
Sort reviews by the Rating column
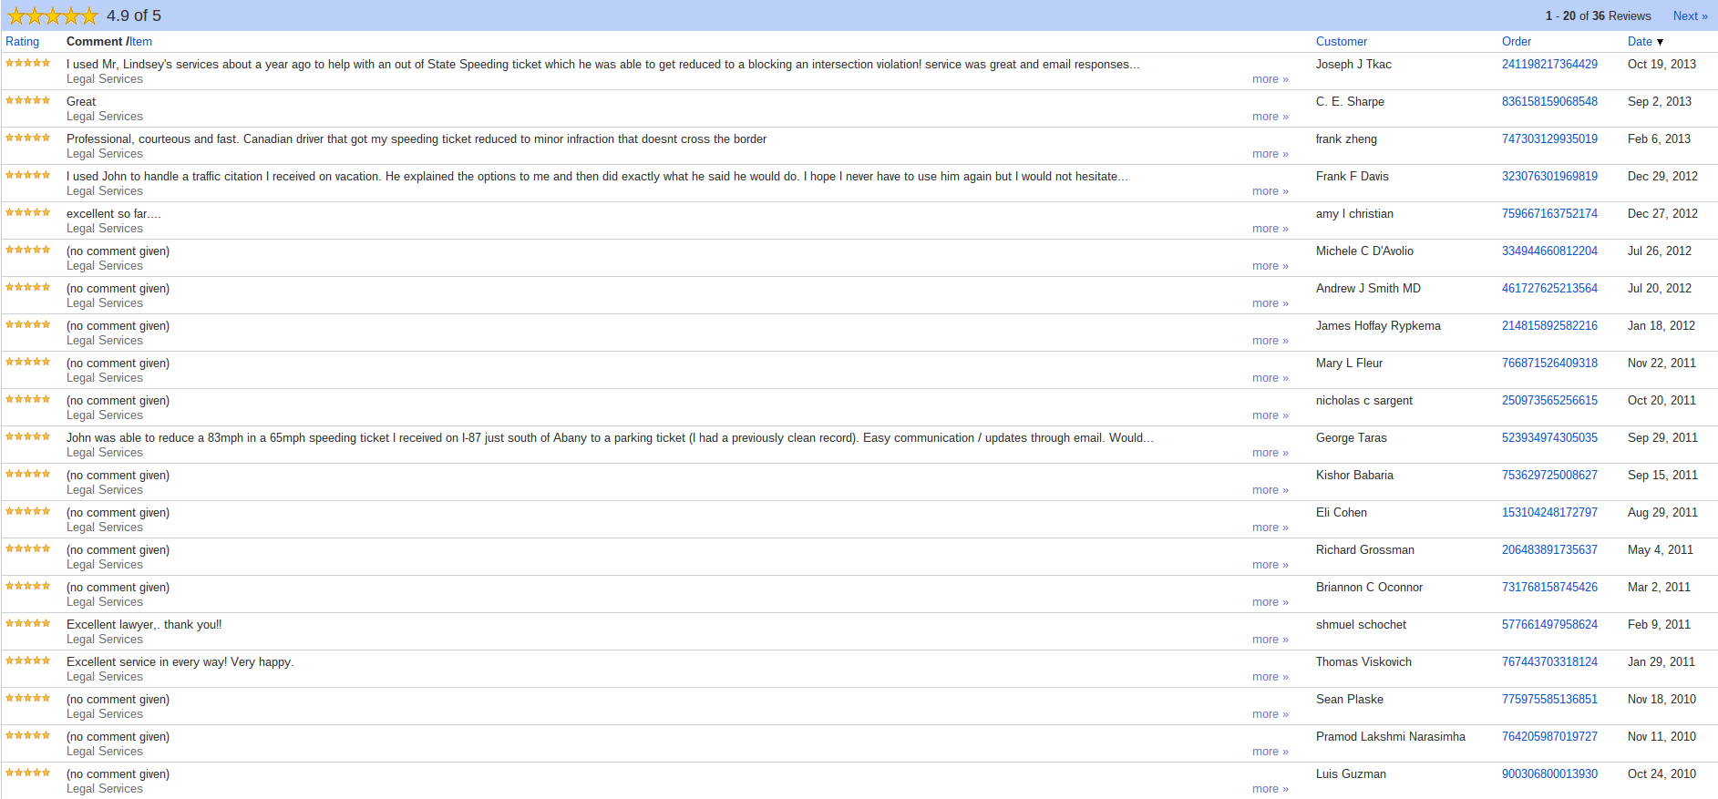22,42
